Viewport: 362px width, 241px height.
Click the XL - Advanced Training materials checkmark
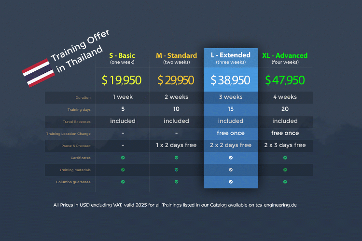pyautogui.click(x=285, y=170)
